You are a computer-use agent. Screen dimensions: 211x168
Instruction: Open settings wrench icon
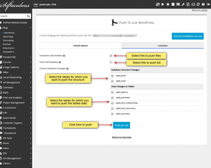point(183,4)
